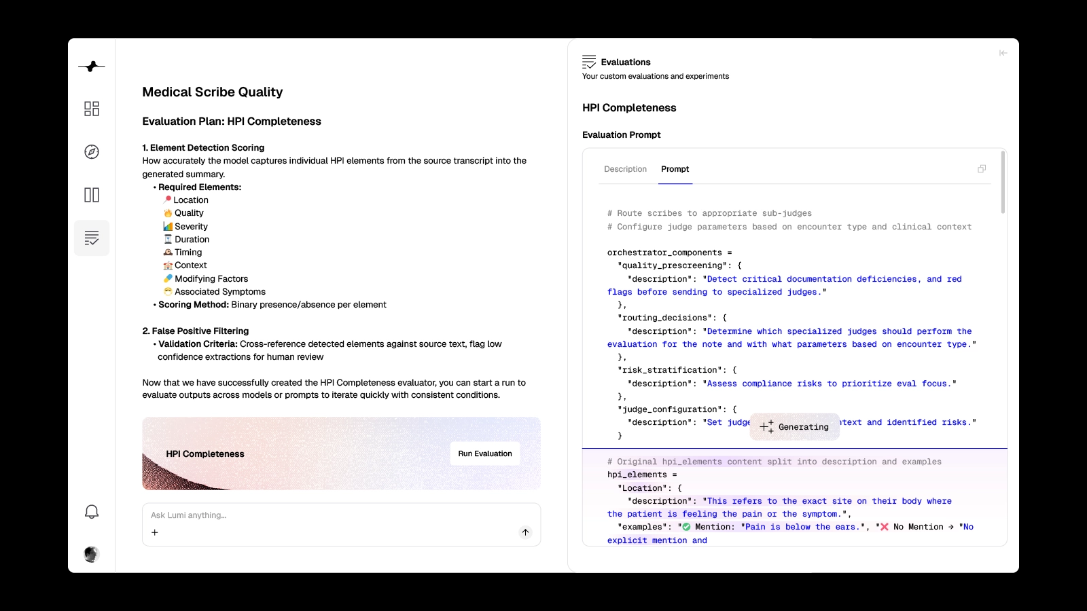Open notifications bell icon
The image size is (1087, 611).
pos(92,512)
